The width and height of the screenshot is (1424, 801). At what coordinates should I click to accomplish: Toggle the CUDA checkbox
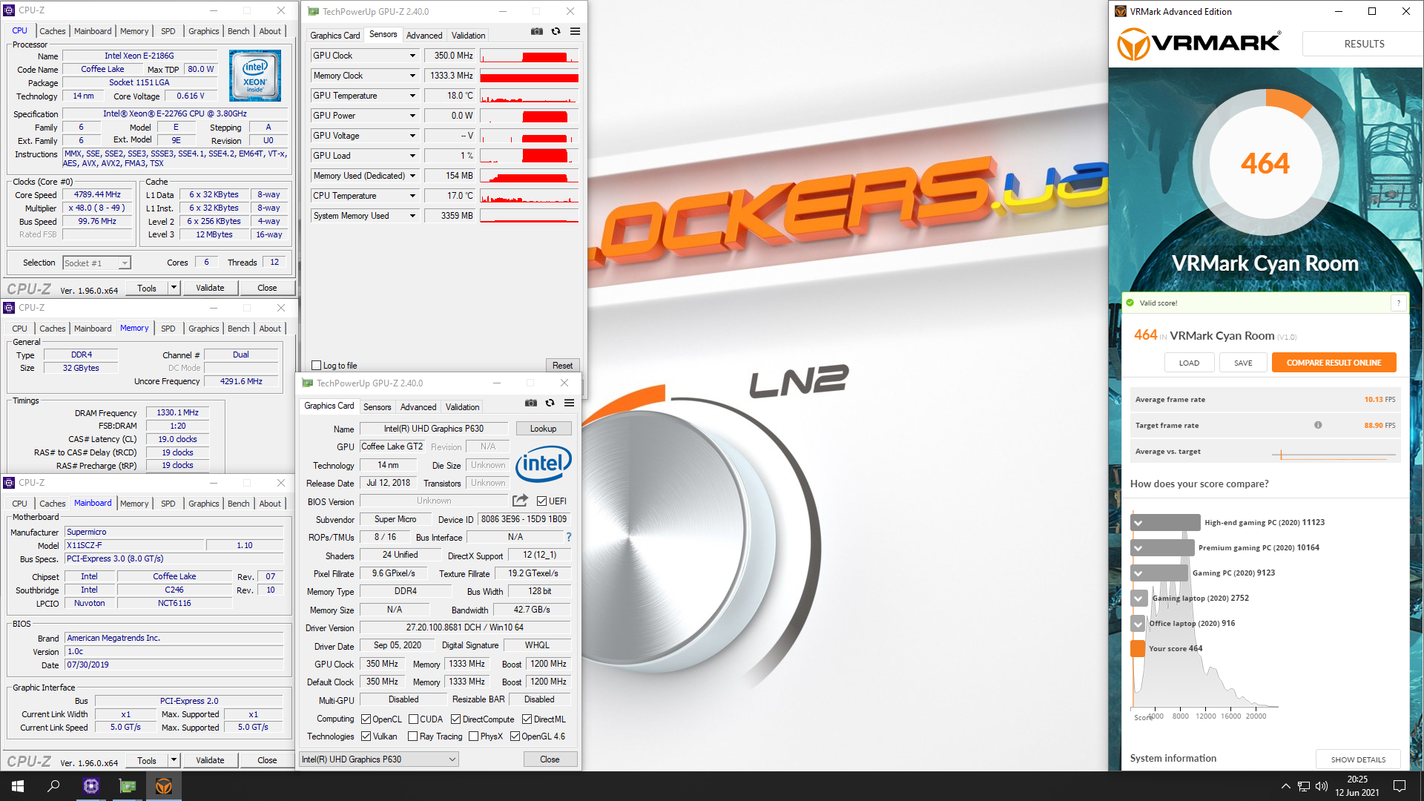click(x=413, y=719)
